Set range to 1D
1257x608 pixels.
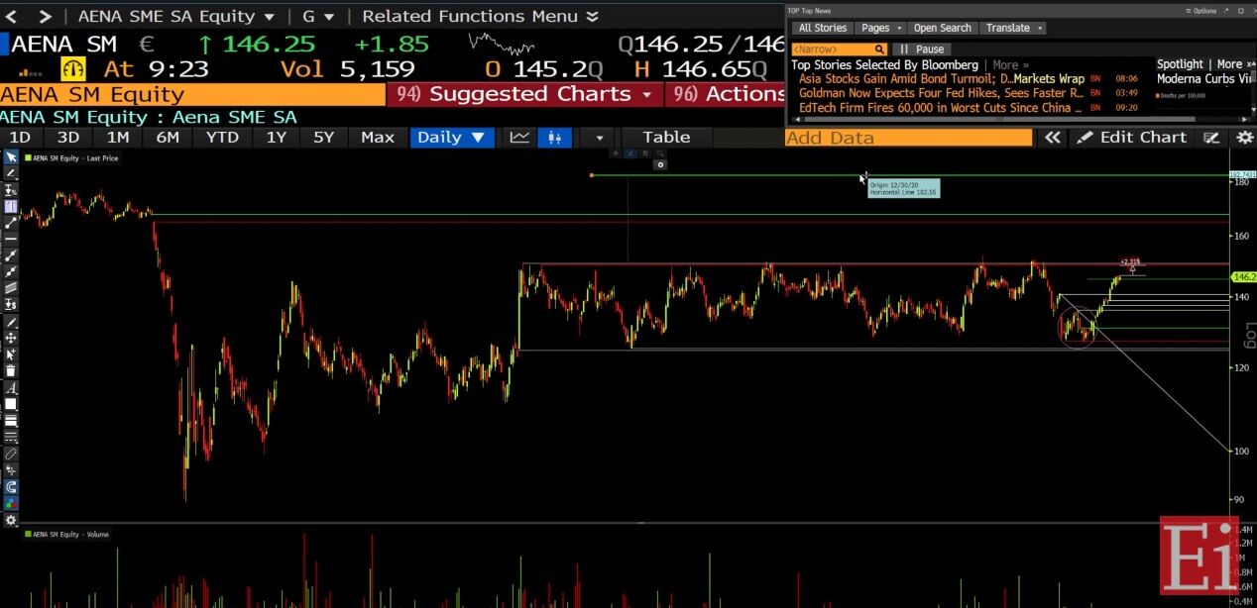coord(20,138)
